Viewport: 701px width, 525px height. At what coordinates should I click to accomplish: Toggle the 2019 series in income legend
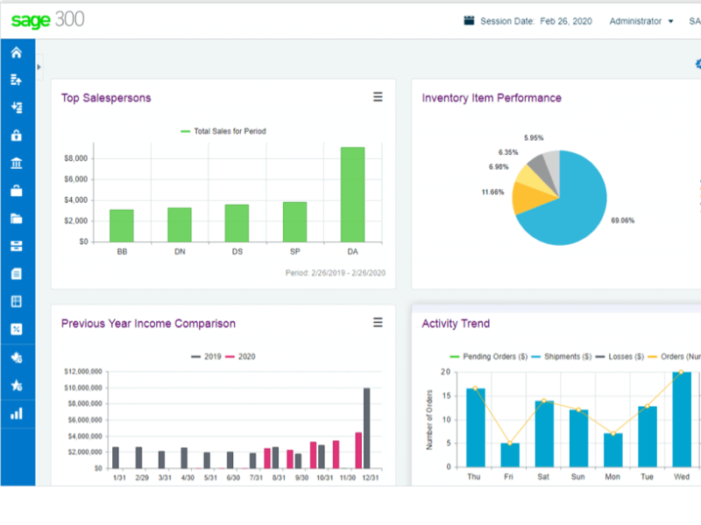[207, 357]
